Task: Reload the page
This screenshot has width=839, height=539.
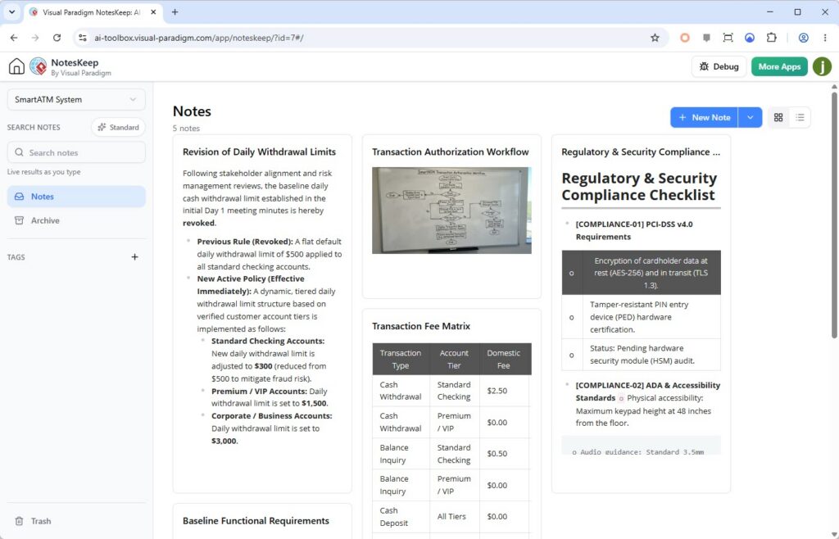Action: click(57, 38)
